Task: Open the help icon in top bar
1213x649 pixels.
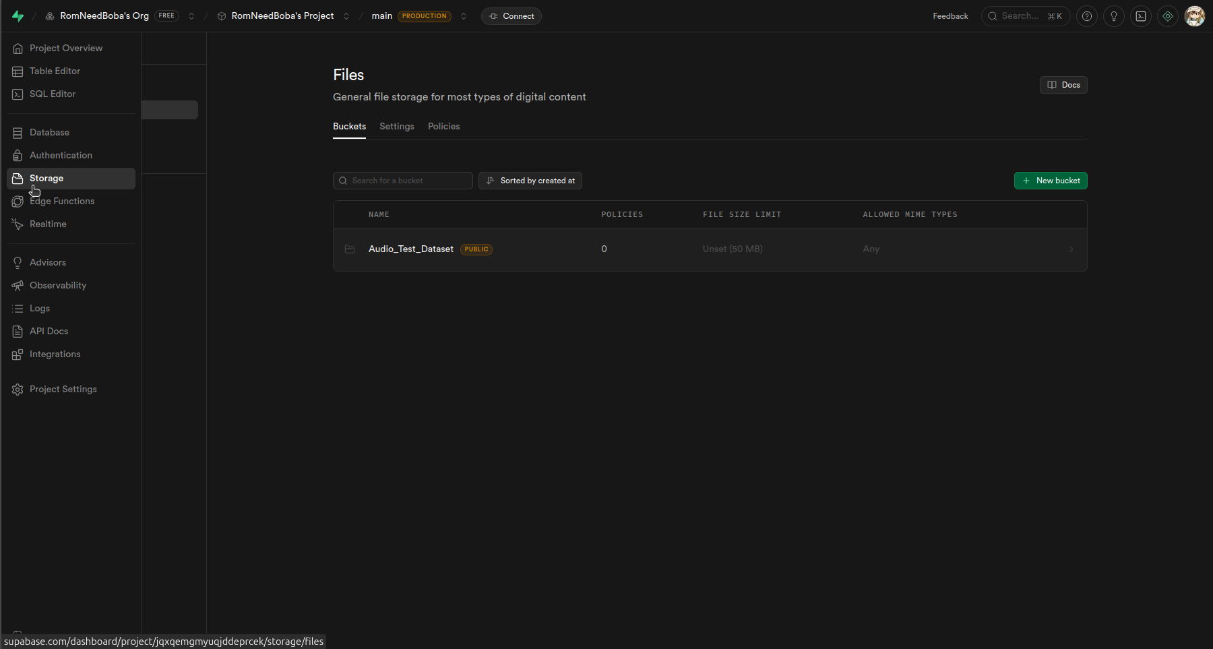Action: [x=1087, y=16]
